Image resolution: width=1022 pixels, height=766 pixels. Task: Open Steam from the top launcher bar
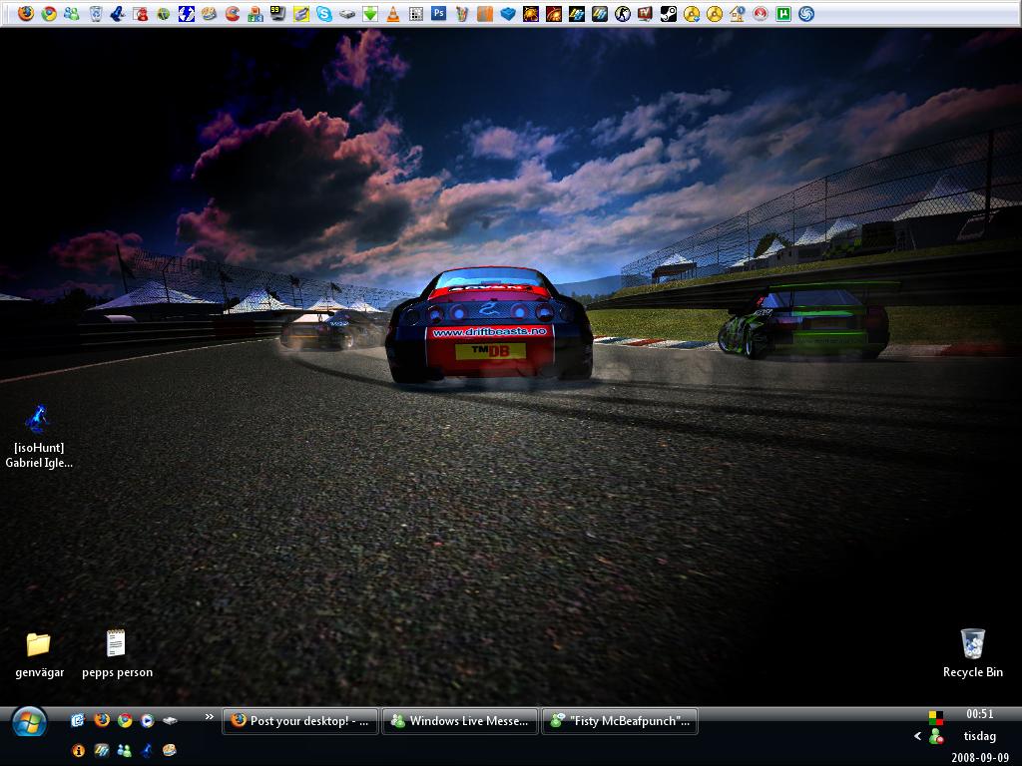(x=668, y=13)
